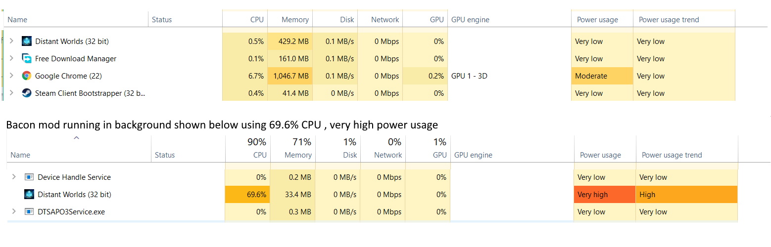
Task: Select the orange Very high power usage cell
Action: click(x=605, y=195)
